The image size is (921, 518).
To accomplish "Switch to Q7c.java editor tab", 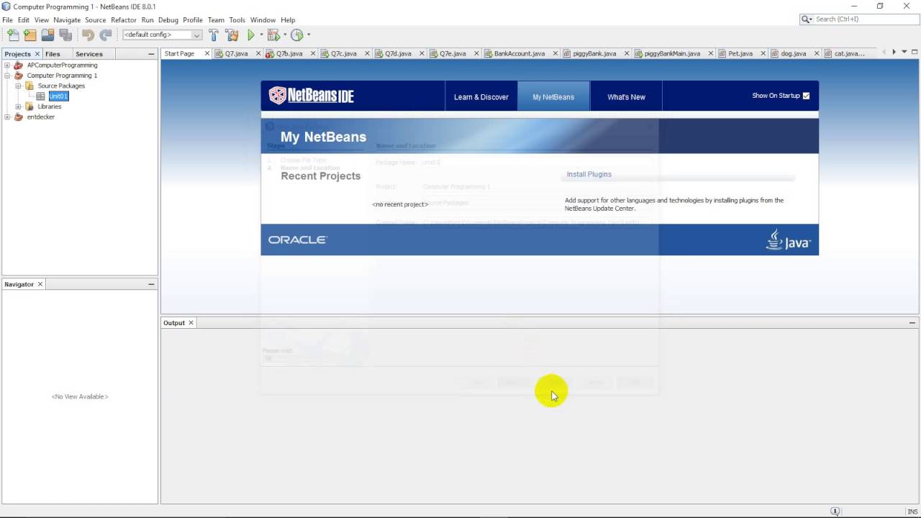I will point(343,53).
